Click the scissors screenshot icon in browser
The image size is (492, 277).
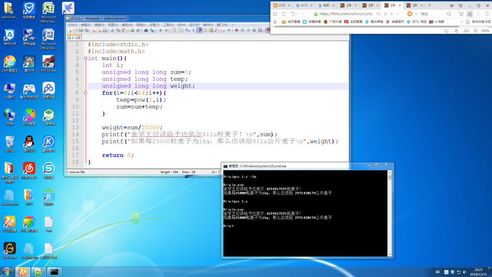469,14
